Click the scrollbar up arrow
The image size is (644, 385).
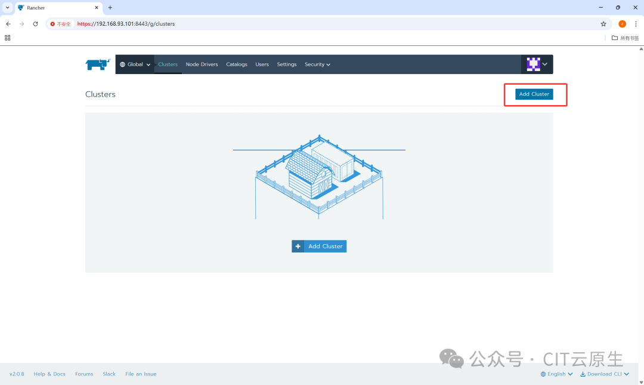(641, 48)
